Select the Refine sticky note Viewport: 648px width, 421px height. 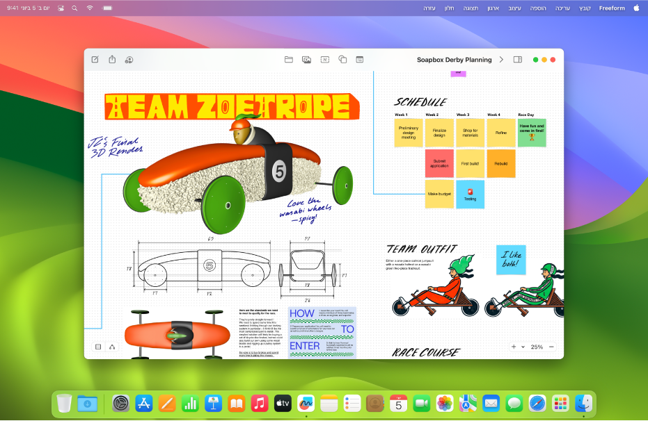501,133
